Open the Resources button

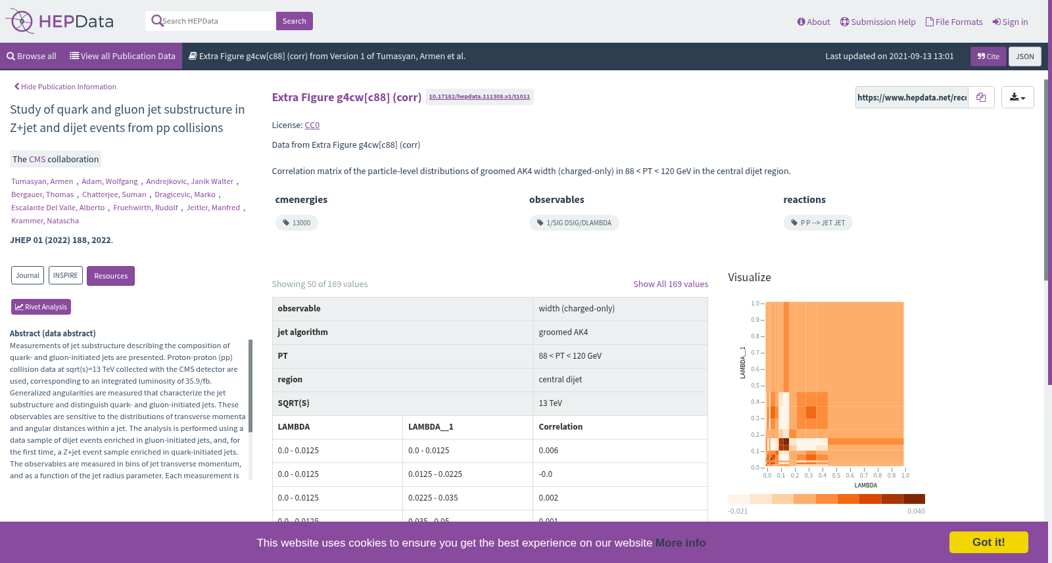coord(110,276)
